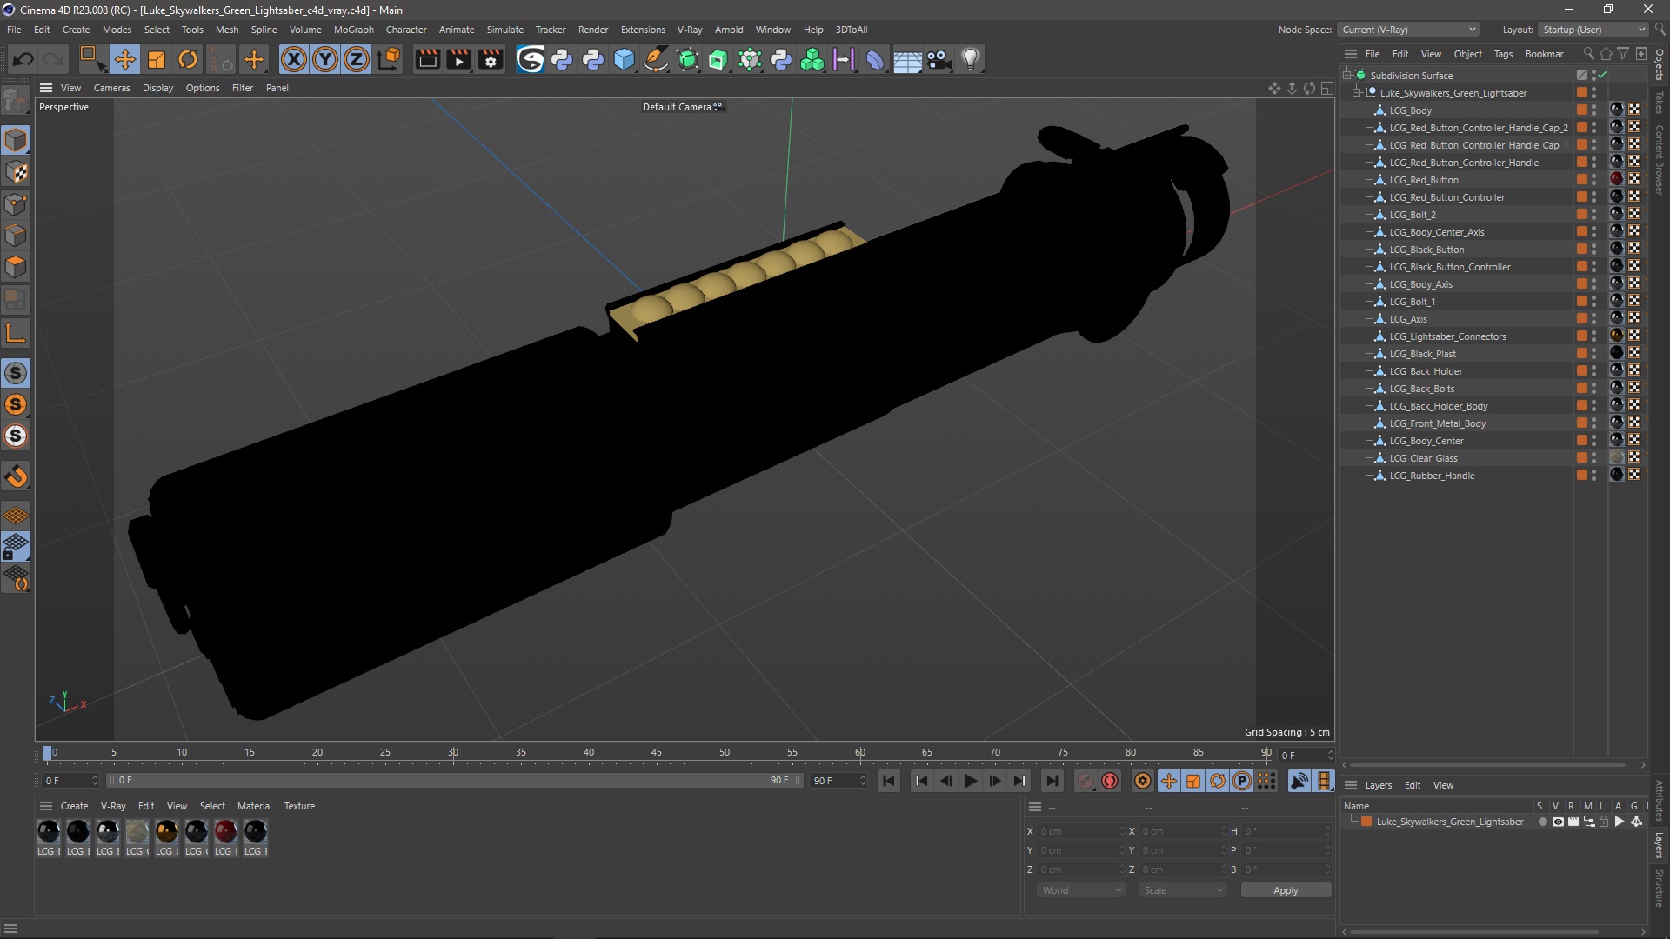
Task: Select the LCG_Rubber_Handle object
Action: pos(1432,476)
